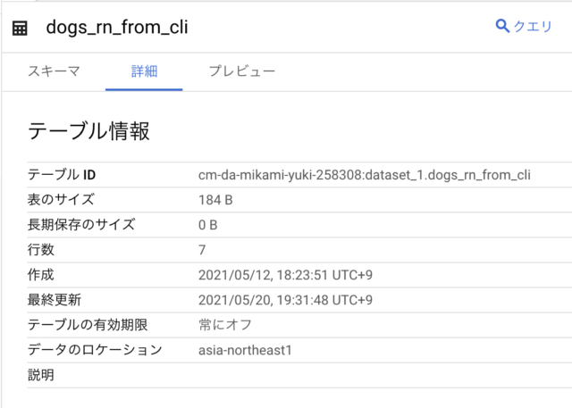
Task: Select the full table ID value
Action: pyautogui.click(x=364, y=175)
